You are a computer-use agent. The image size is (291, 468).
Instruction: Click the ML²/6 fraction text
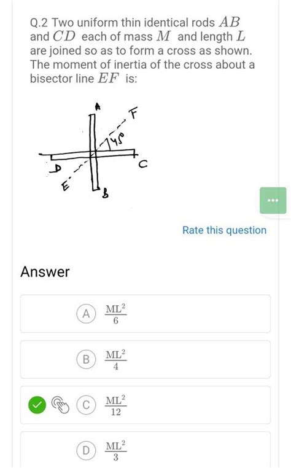point(116,314)
